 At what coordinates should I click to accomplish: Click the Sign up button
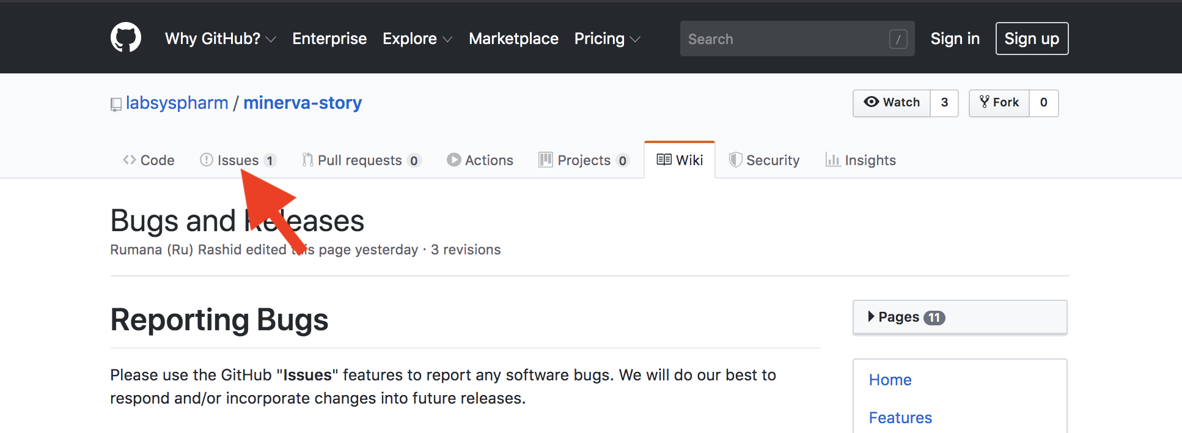point(1032,39)
